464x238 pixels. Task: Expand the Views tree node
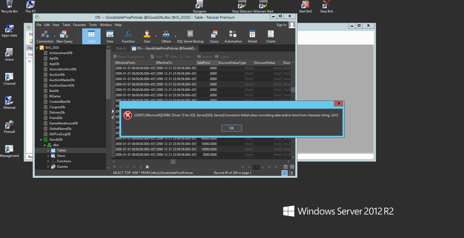pyautogui.click(x=48, y=156)
